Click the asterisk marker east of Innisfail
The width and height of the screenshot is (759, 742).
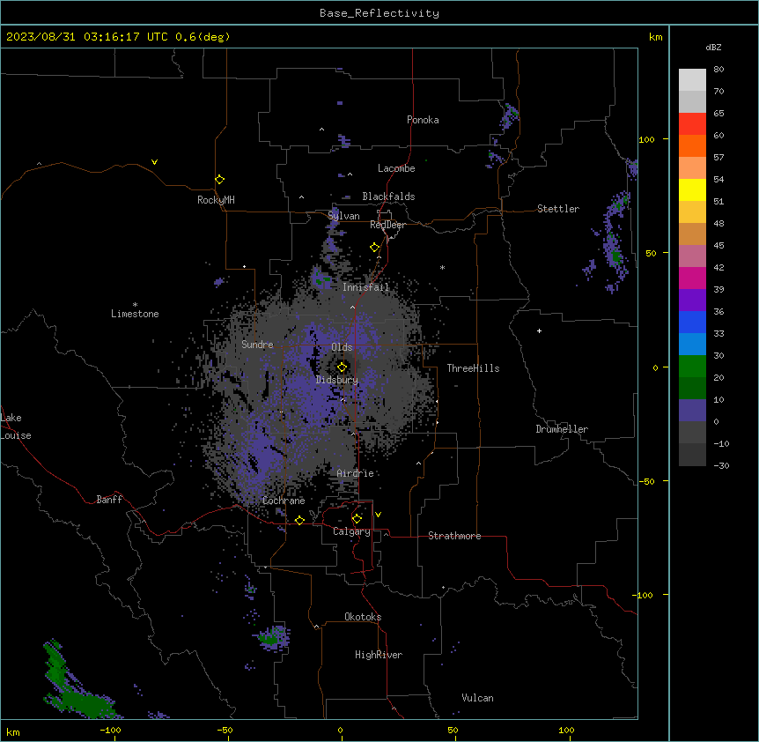pyautogui.click(x=442, y=267)
